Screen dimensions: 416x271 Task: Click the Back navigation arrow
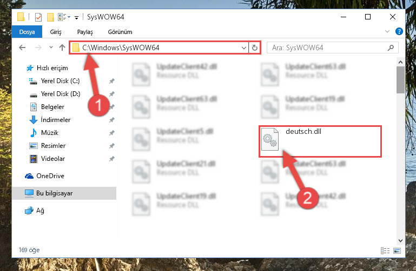point(22,48)
